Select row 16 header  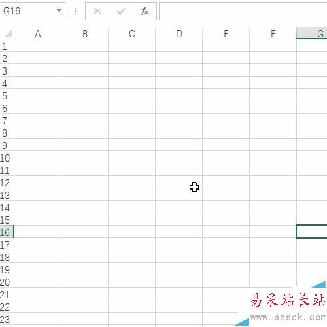(7, 232)
